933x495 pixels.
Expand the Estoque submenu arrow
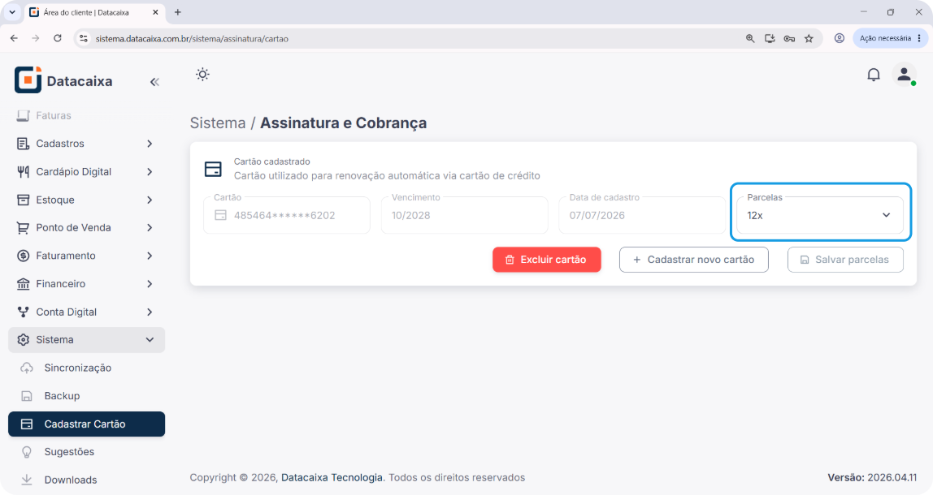pos(150,200)
